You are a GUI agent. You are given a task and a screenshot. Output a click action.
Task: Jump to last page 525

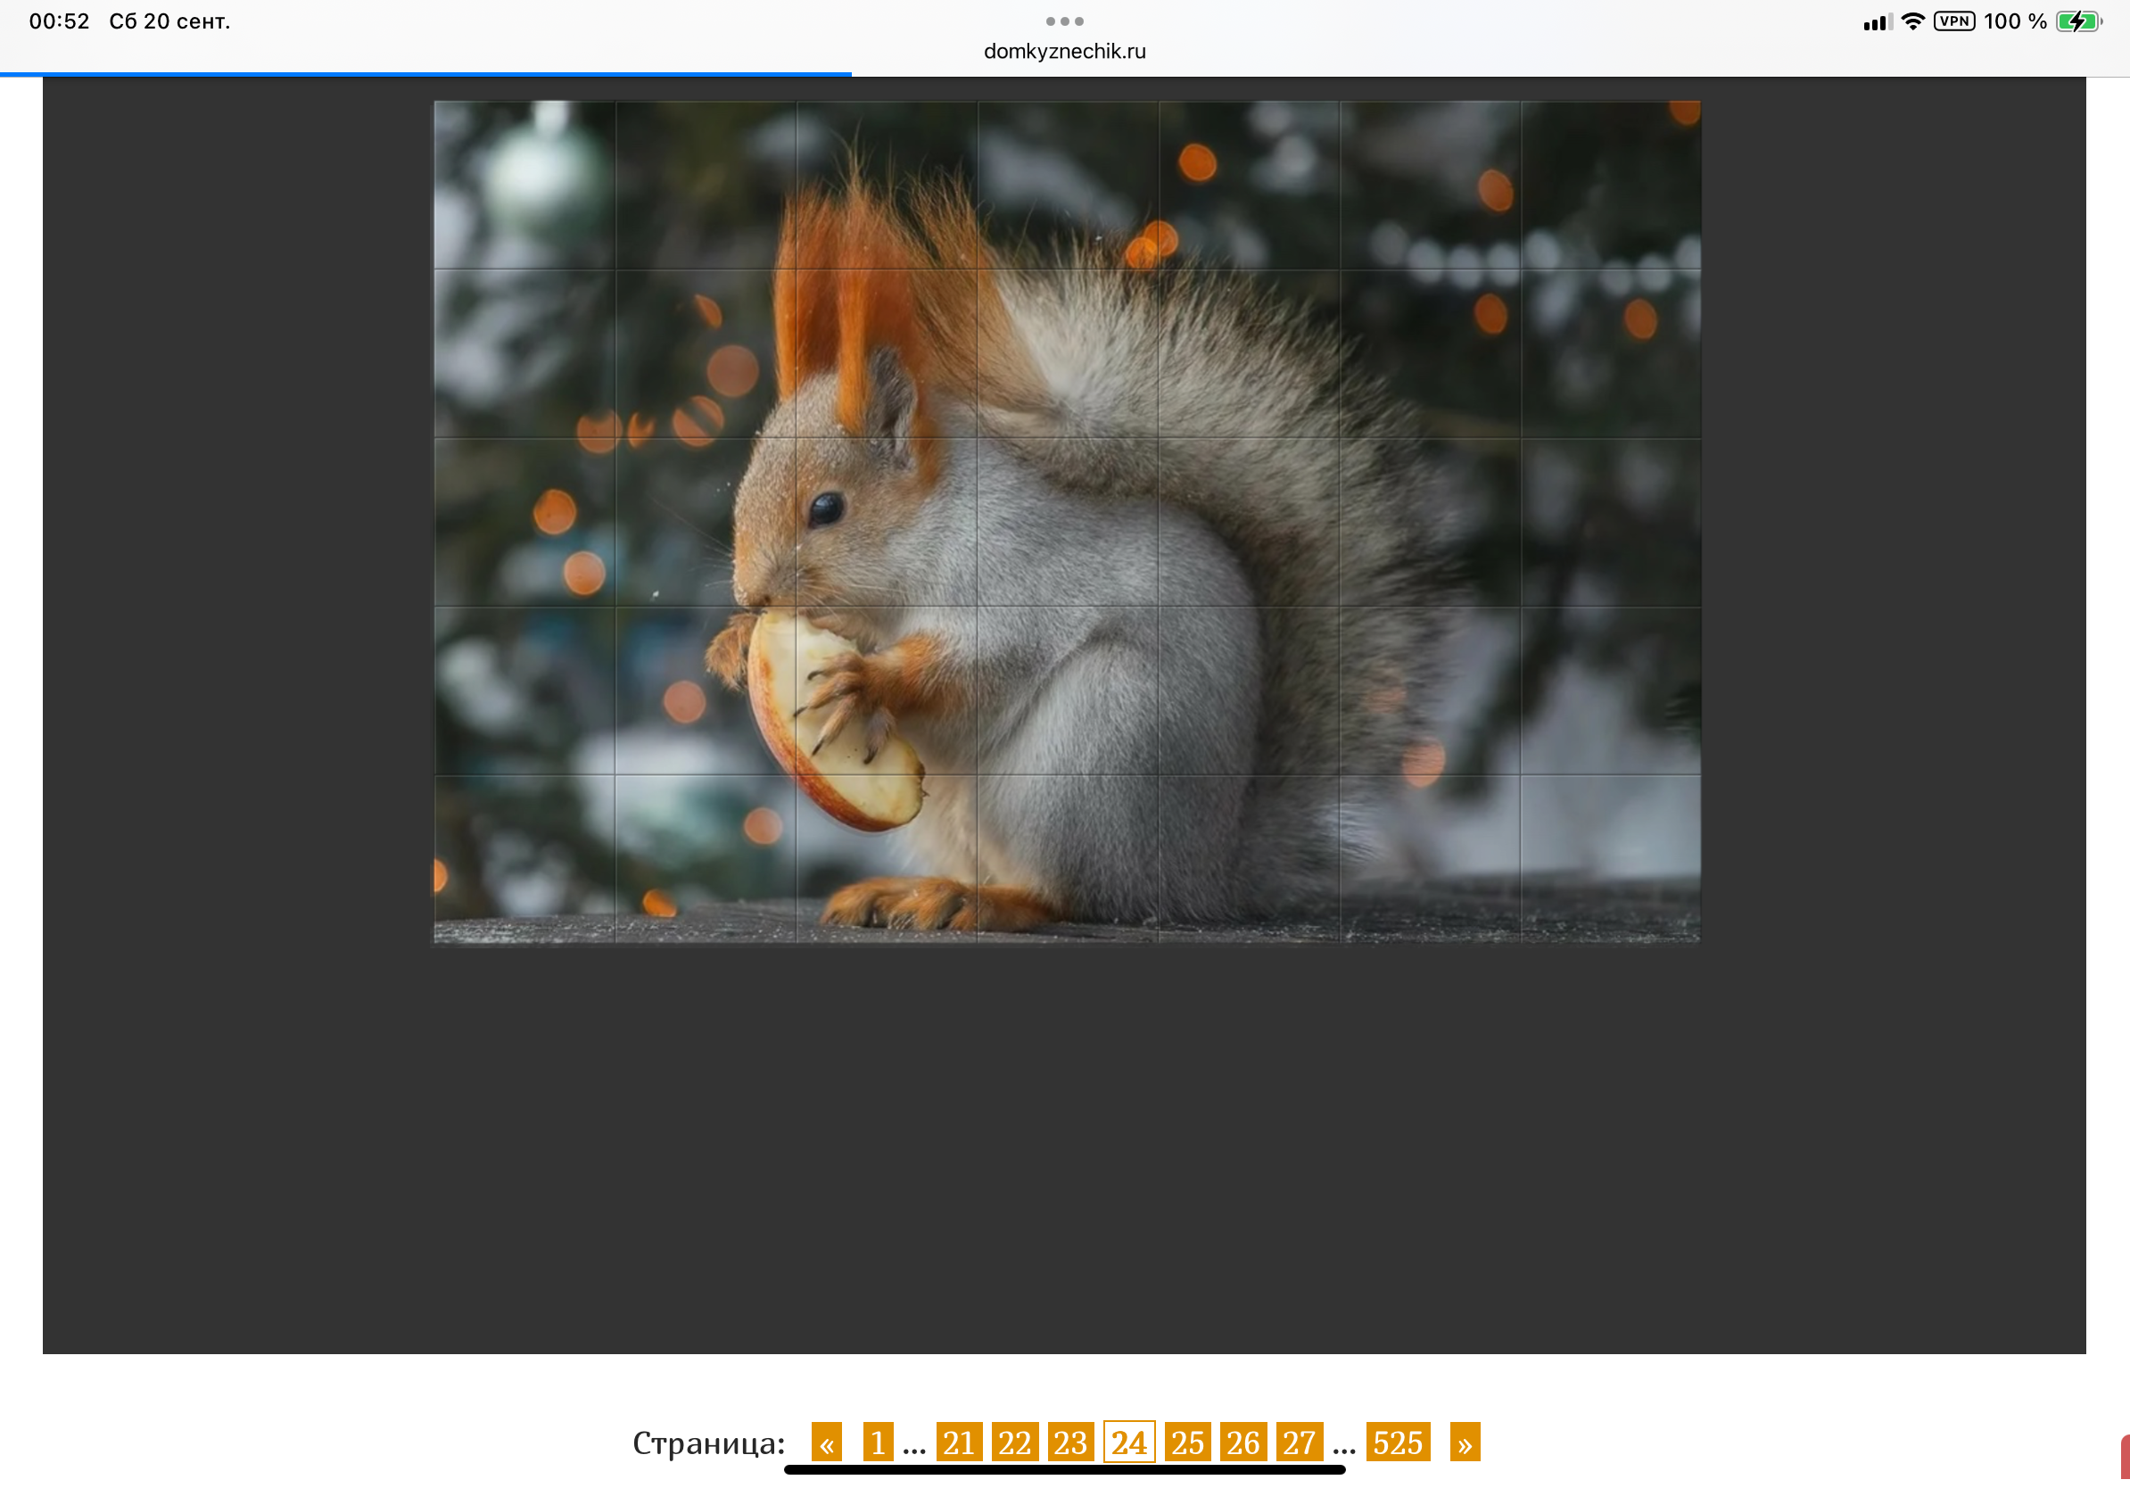point(1397,1443)
